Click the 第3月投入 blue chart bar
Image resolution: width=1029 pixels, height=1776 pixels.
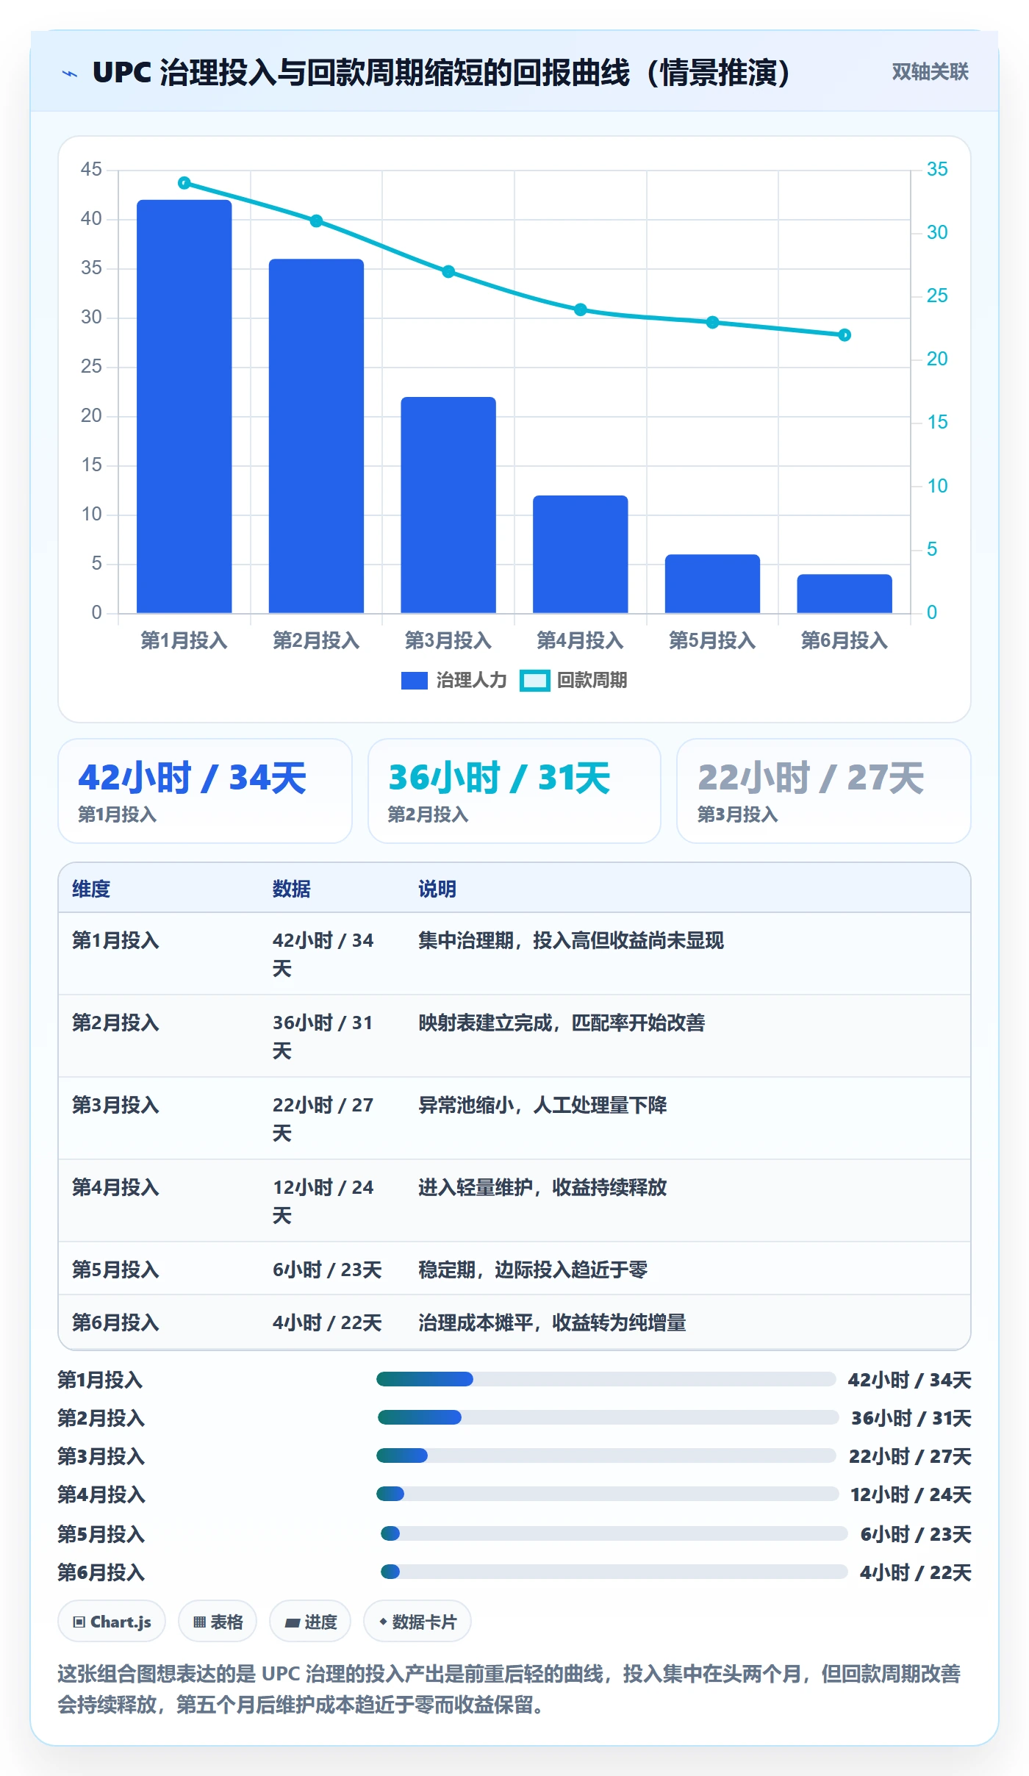[x=448, y=505]
